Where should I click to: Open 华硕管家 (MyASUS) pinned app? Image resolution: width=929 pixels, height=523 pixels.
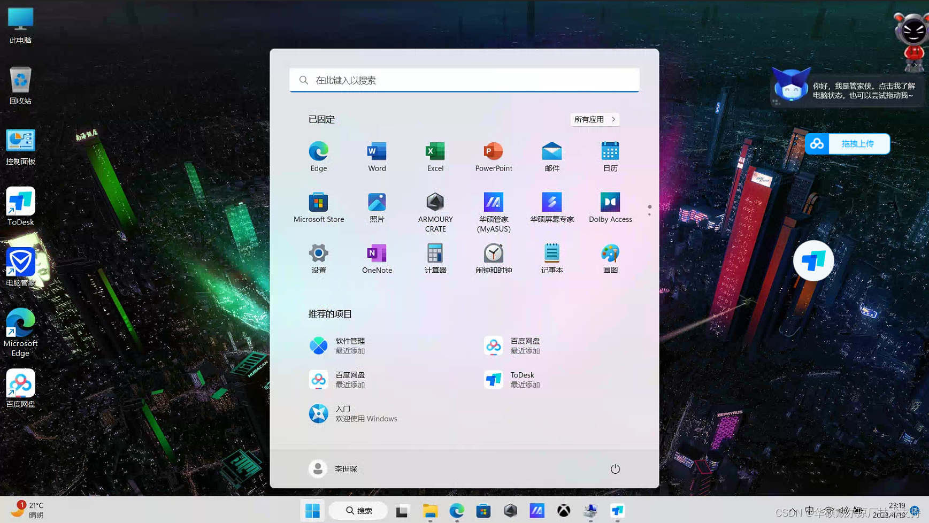[x=493, y=212]
